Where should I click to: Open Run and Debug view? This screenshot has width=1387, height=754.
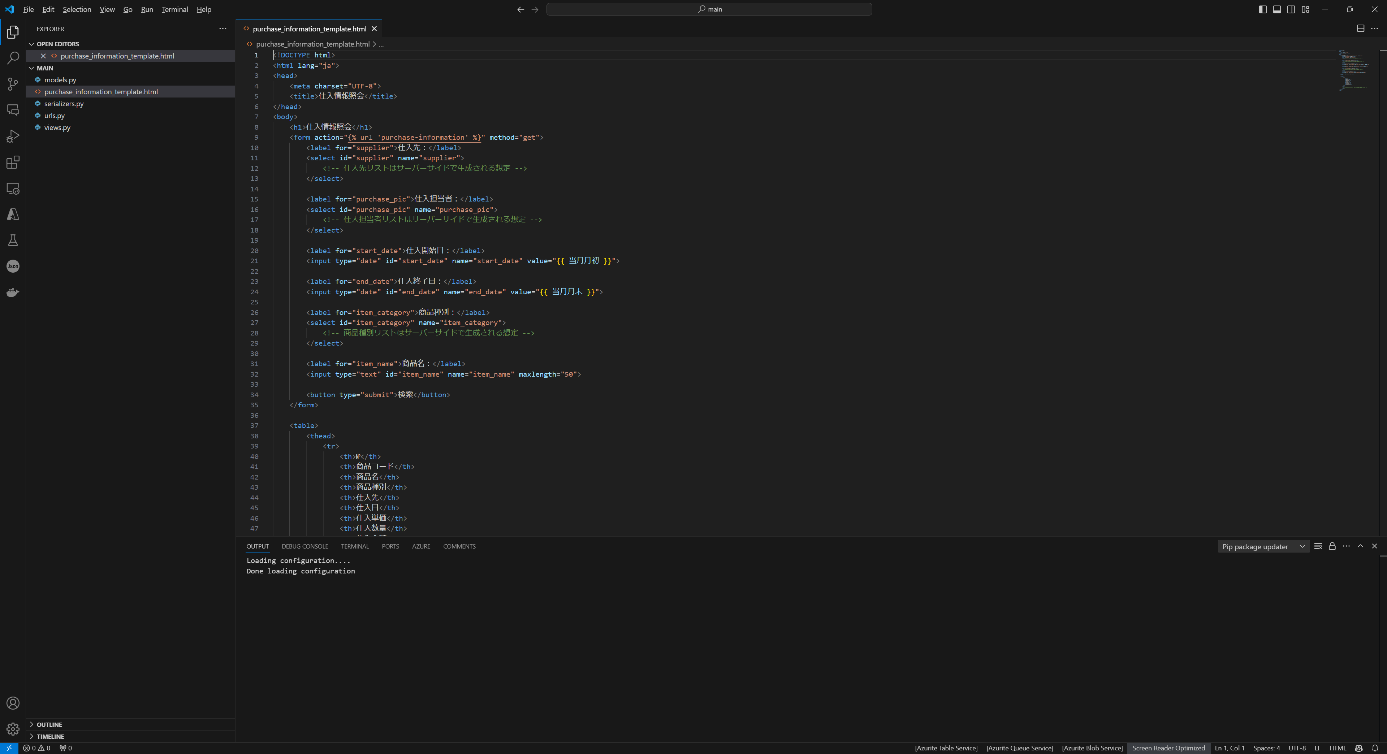pyautogui.click(x=13, y=136)
